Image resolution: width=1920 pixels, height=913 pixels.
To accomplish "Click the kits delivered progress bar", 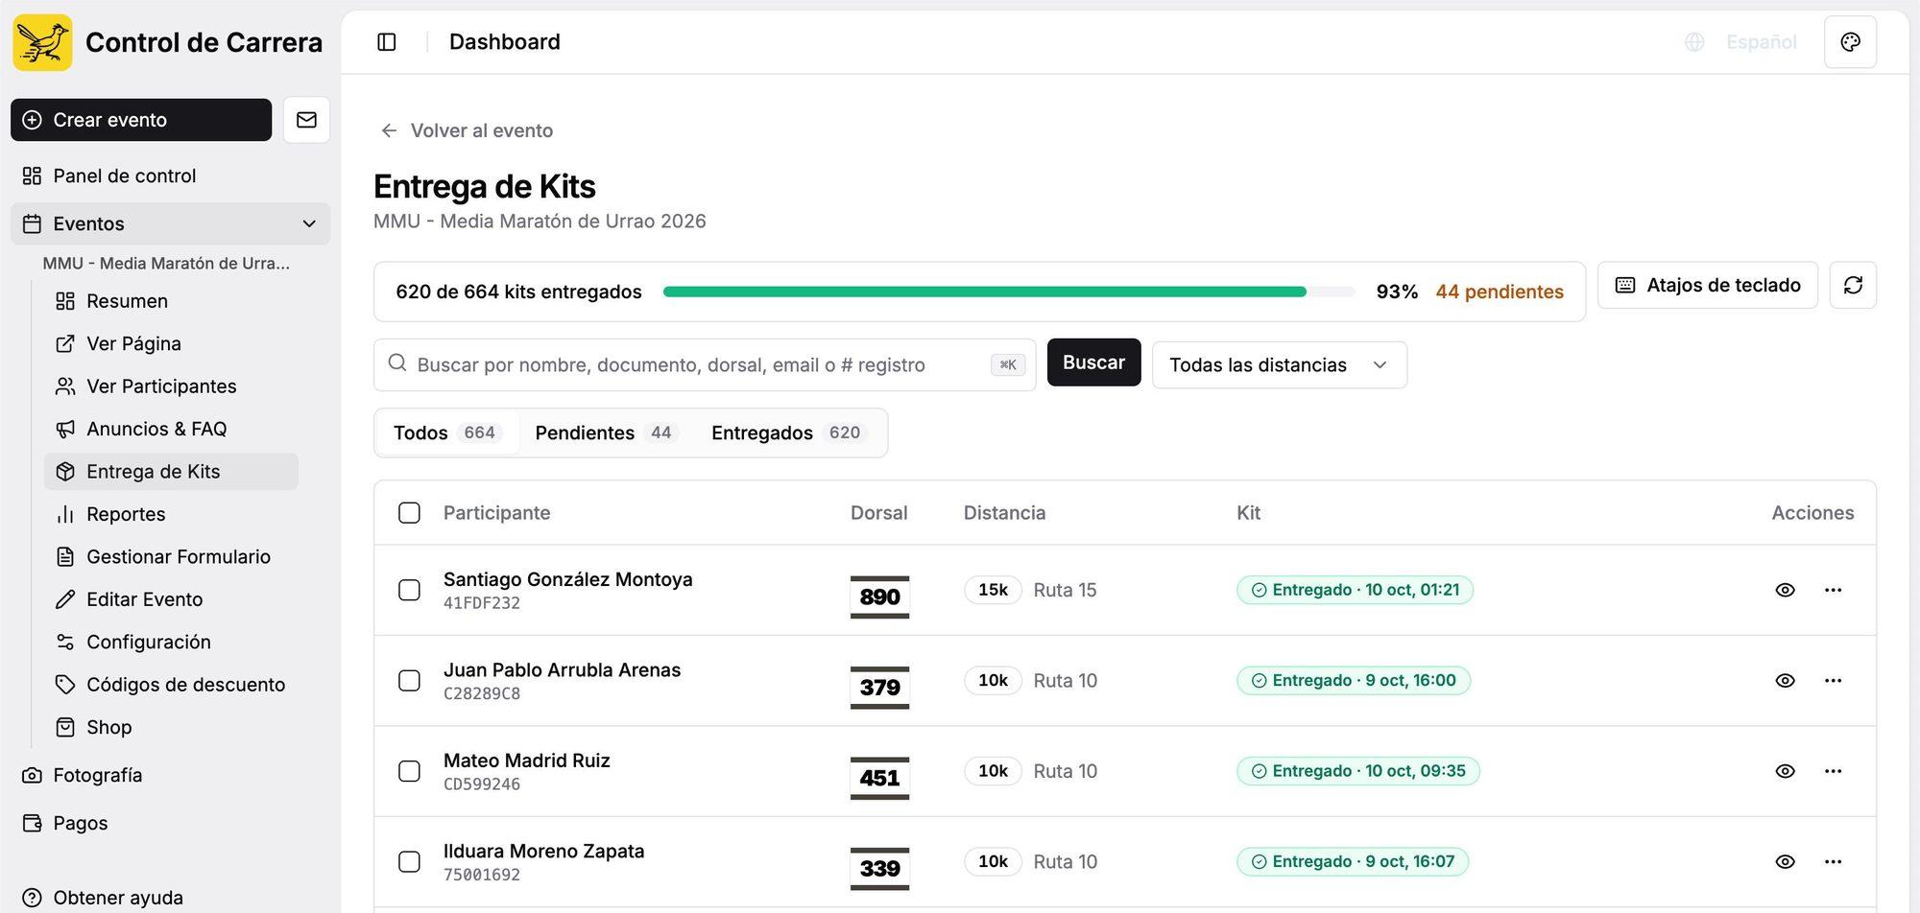I will 1008,292.
